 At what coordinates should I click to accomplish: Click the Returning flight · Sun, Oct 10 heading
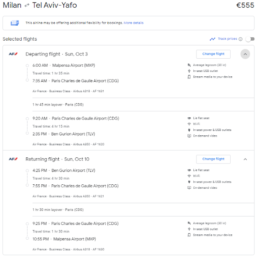tap(57, 159)
